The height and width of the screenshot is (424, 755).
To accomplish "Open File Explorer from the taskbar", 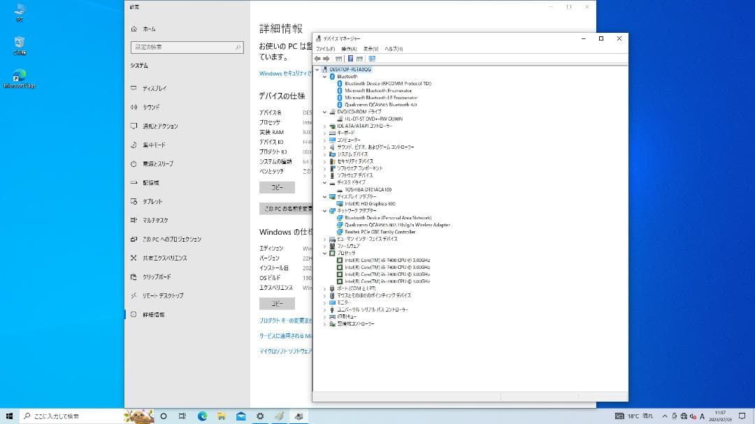I will point(222,418).
